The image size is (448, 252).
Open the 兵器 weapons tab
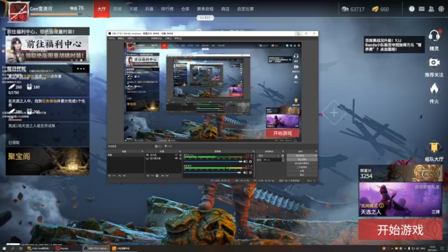[x=149, y=9]
